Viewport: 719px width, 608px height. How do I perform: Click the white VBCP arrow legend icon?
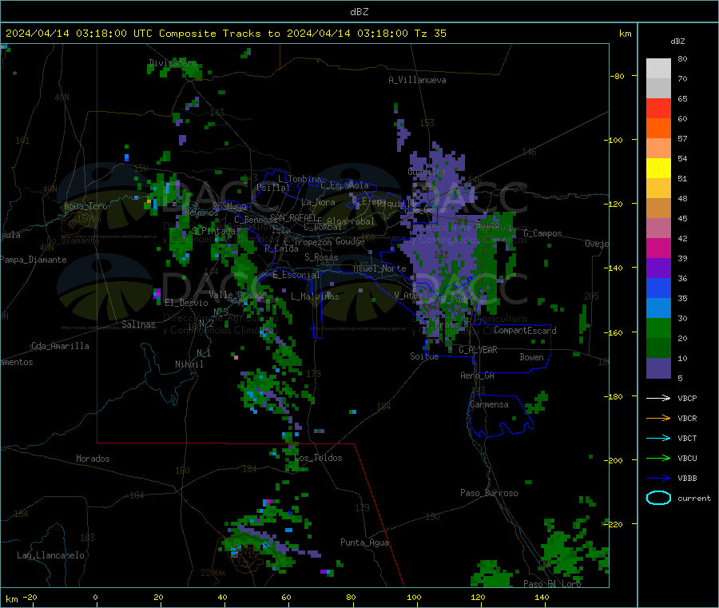tap(658, 398)
